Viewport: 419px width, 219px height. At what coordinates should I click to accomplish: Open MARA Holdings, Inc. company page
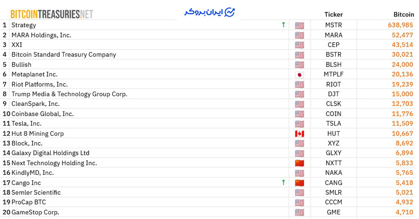pyautogui.click(x=41, y=35)
